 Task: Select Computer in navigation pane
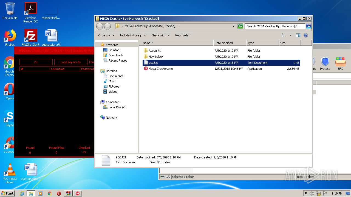[x=112, y=102]
